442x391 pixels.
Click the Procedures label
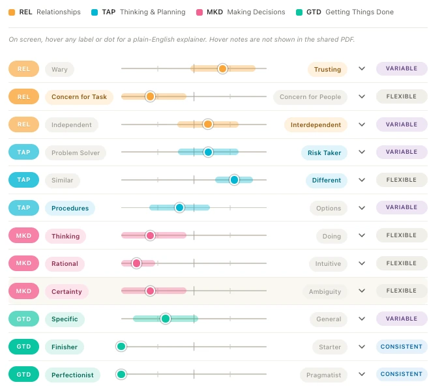pyautogui.click(x=70, y=208)
